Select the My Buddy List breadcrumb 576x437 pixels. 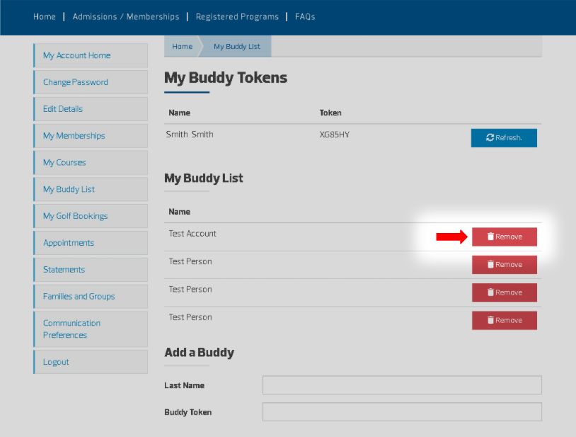coord(236,47)
